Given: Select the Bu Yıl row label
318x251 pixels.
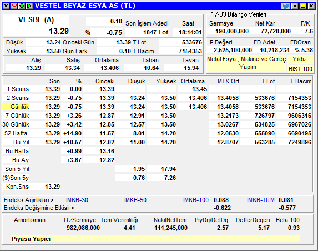Looking at the screenshot, I should 21,142.
